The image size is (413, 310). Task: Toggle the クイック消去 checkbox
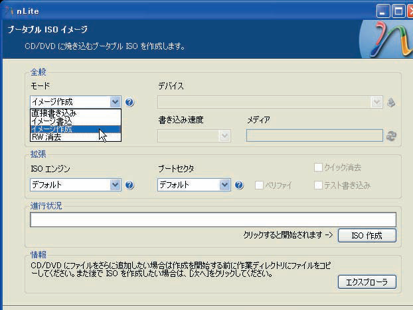[318, 167]
